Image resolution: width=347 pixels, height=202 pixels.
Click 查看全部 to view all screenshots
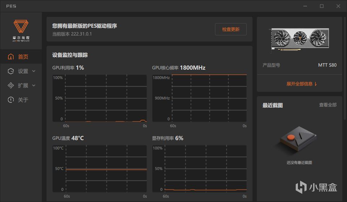point(328,105)
